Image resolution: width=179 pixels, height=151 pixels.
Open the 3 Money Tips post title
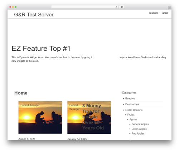coord(93,117)
